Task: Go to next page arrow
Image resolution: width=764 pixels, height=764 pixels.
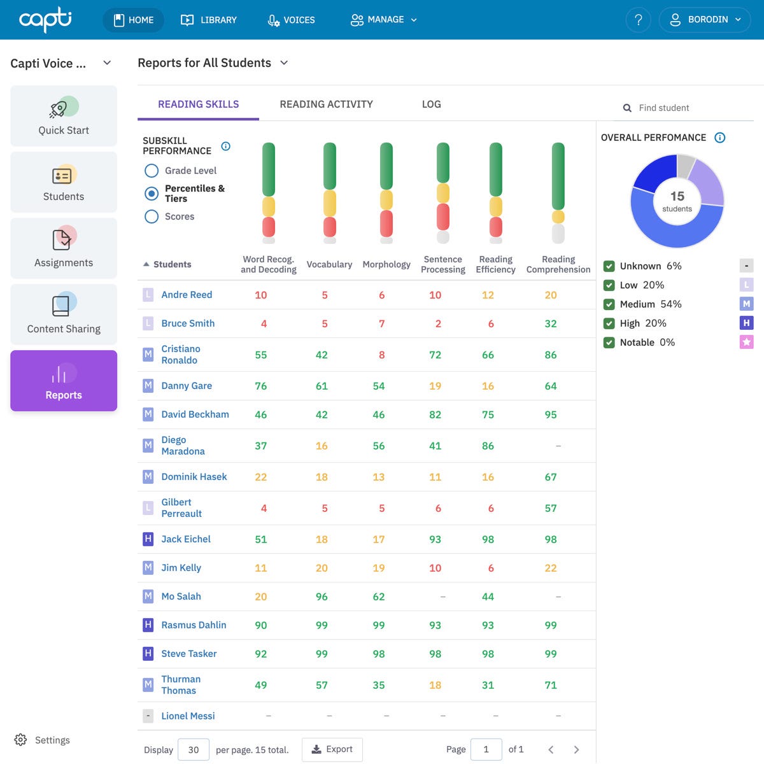Action: pos(576,749)
